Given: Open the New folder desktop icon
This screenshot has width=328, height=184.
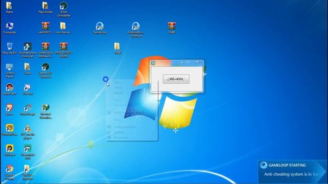Looking at the screenshot, I should point(46,8).
